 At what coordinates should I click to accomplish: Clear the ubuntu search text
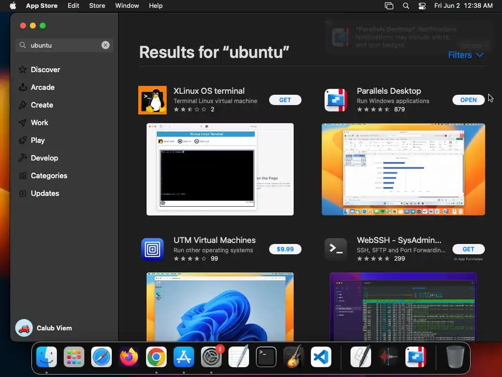click(105, 45)
